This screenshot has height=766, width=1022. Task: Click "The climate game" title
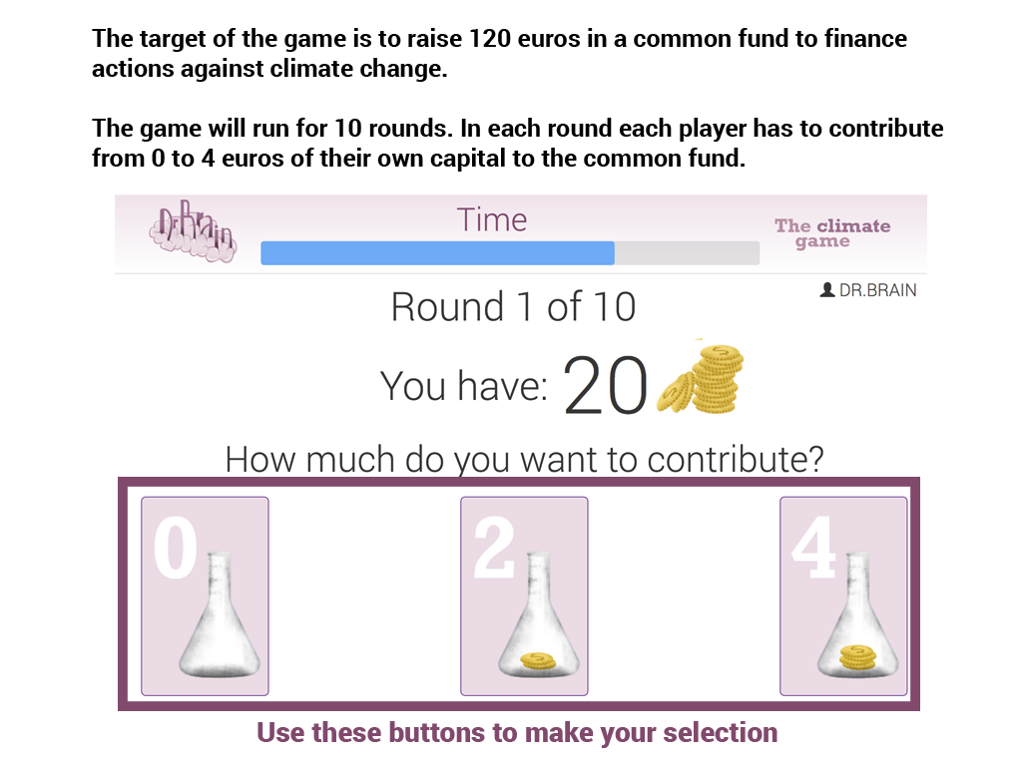pos(831,233)
